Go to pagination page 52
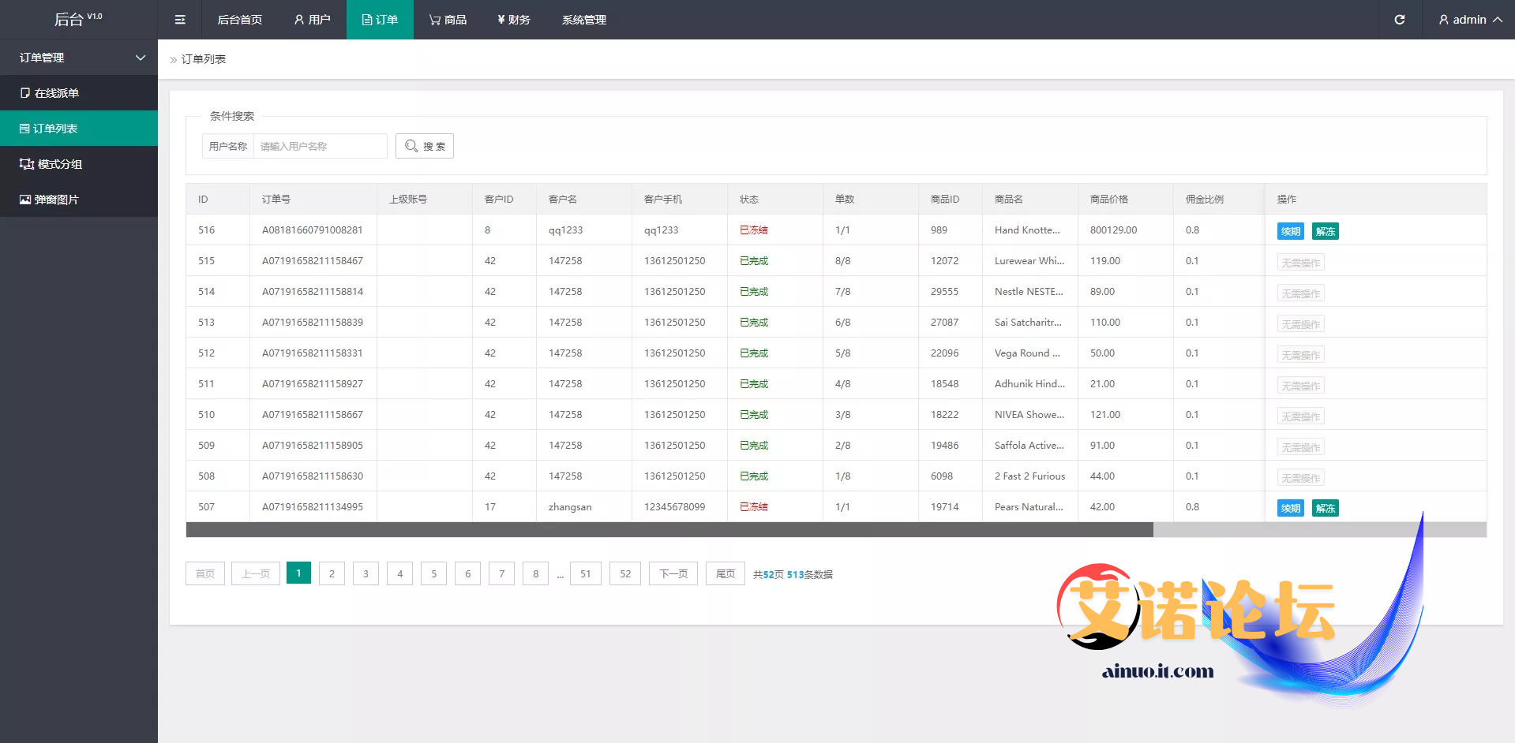 pyautogui.click(x=625, y=573)
